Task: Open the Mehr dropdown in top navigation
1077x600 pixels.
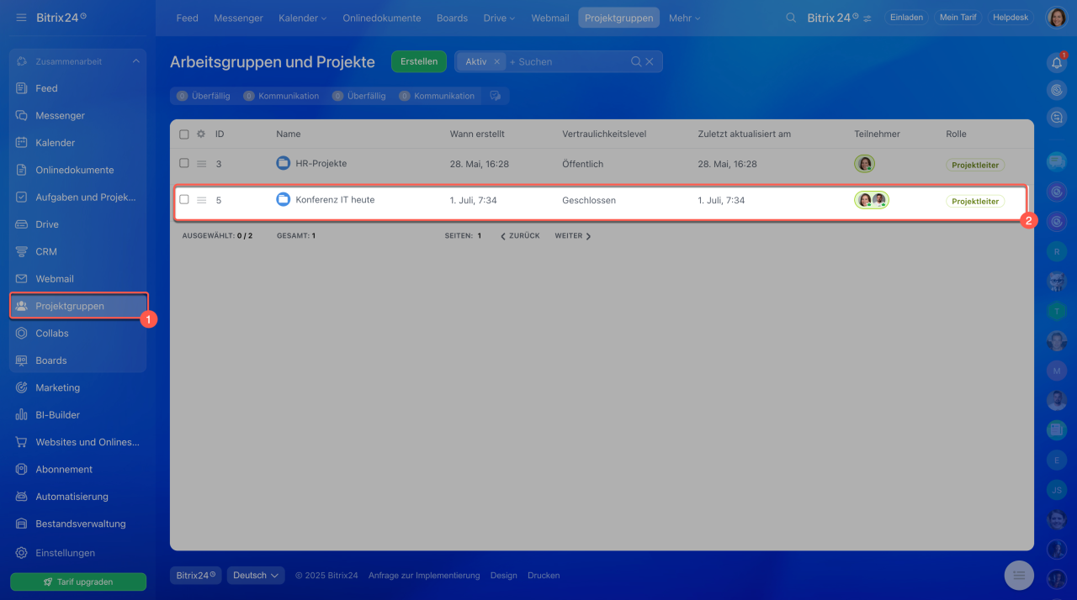Action: click(684, 18)
